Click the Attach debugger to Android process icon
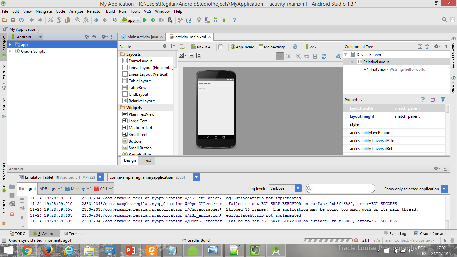 pyautogui.click(x=170, y=20)
